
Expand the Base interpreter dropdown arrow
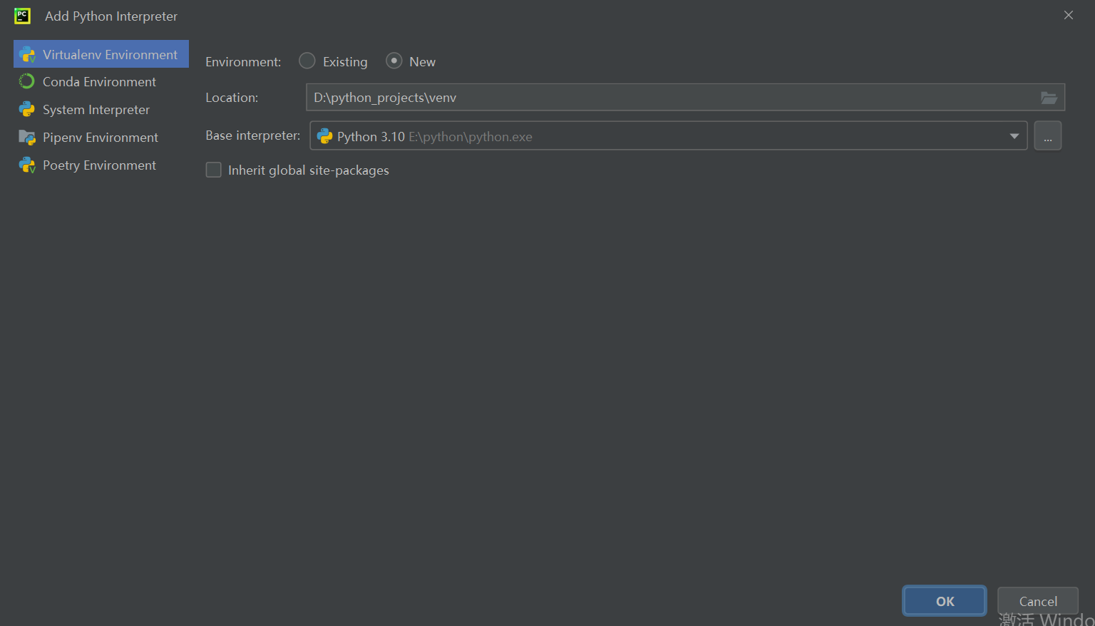coord(1014,136)
